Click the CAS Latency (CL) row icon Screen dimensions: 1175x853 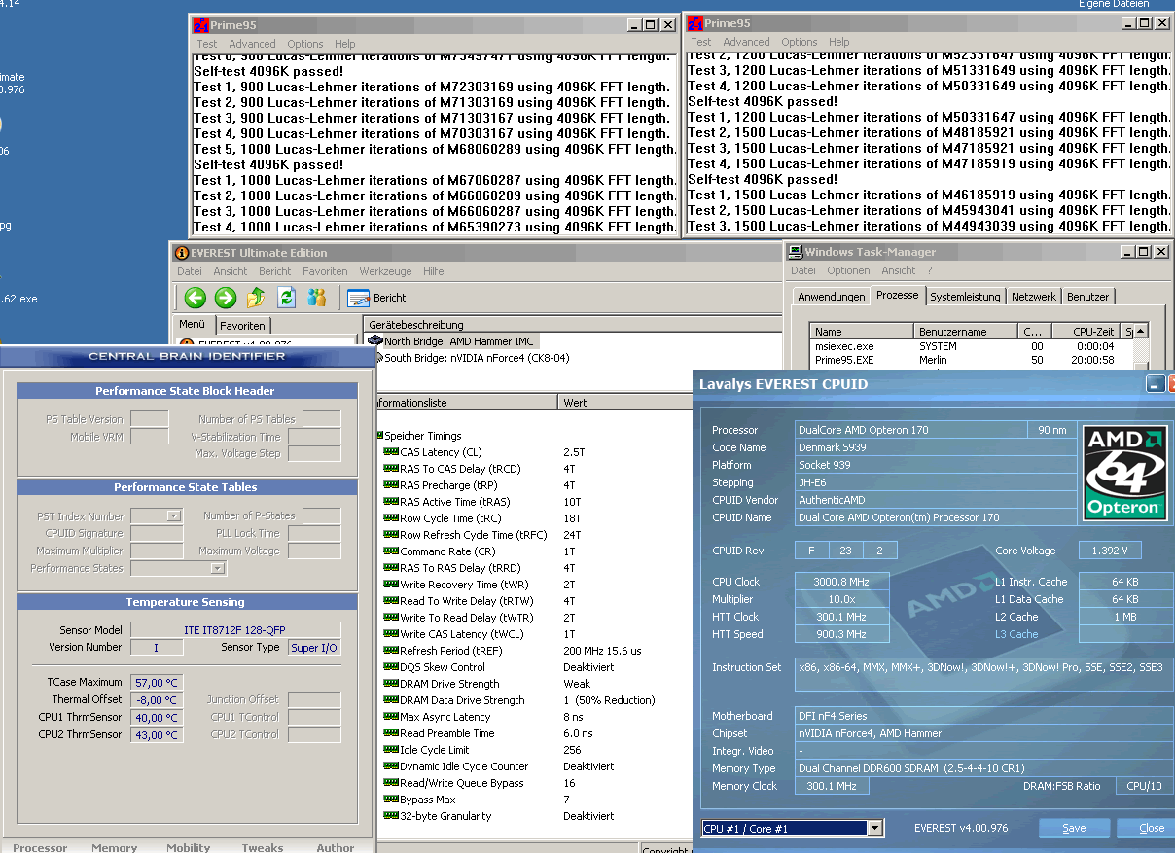(391, 452)
